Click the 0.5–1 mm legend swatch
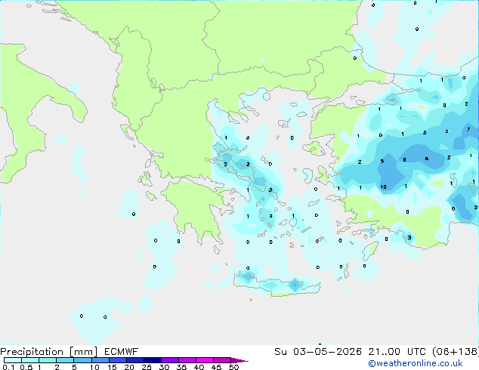The image size is (479, 370). (30, 360)
